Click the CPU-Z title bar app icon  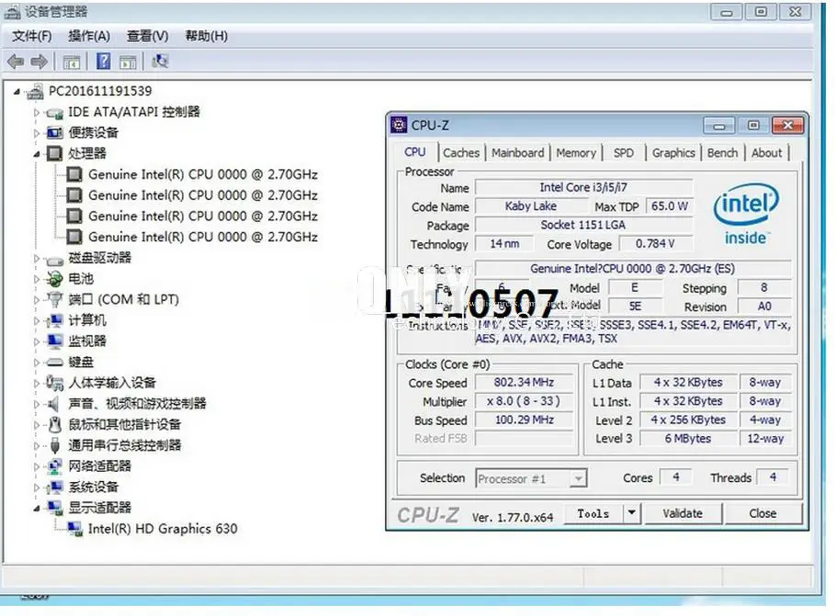[399, 125]
